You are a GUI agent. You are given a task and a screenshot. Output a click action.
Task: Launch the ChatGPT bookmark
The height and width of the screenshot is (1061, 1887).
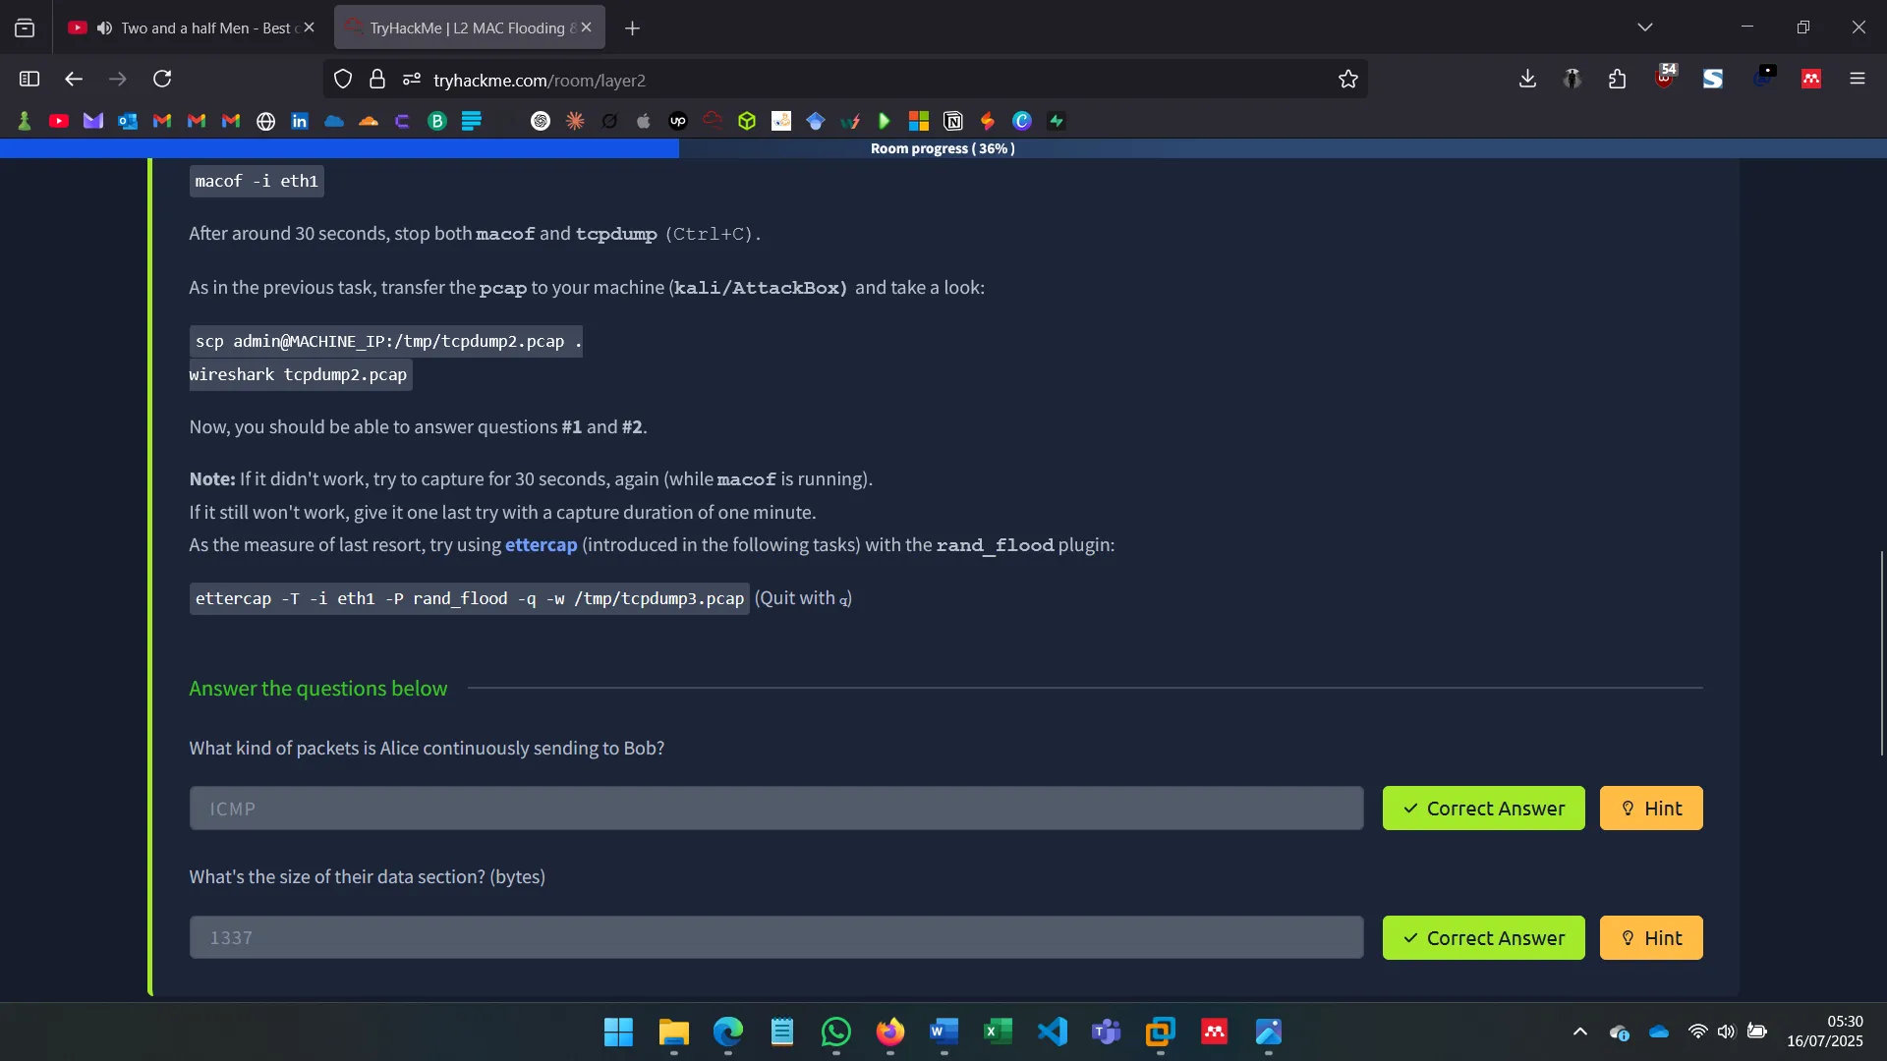click(x=540, y=120)
